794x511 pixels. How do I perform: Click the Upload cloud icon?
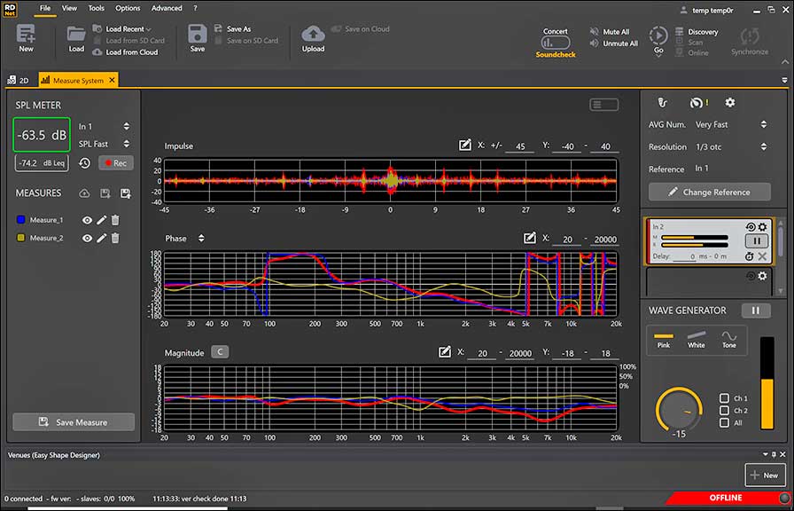click(313, 35)
